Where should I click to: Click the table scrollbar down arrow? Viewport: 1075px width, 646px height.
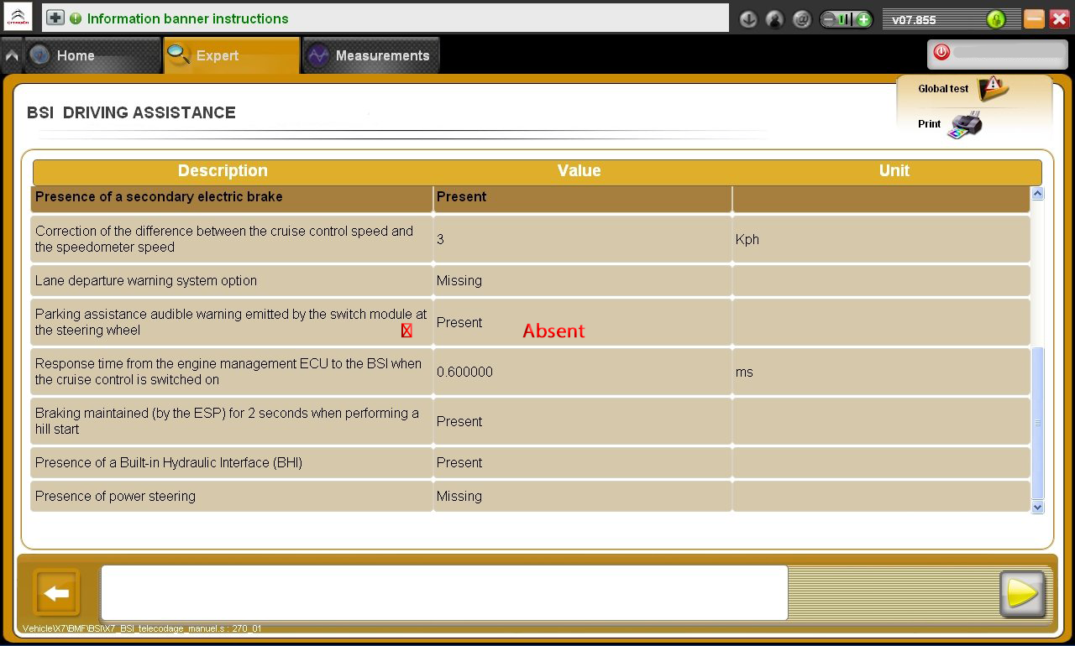[1037, 507]
